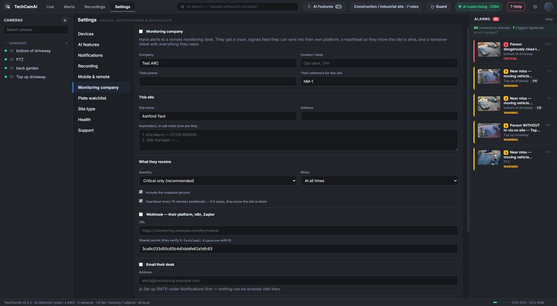This screenshot has height=306, width=557.
Task: Open the Recordings tab
Action: tap(95, 7)
